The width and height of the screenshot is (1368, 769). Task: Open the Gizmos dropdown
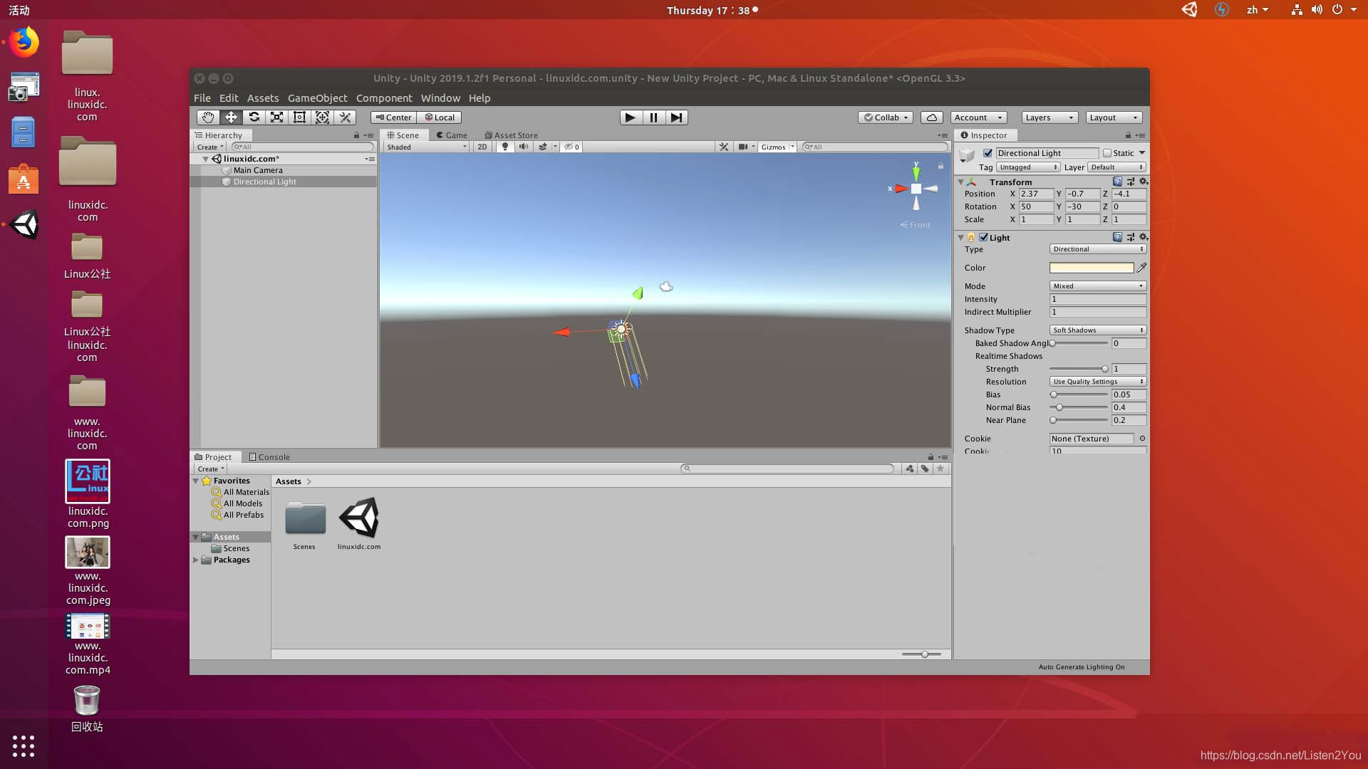(777, 147)
